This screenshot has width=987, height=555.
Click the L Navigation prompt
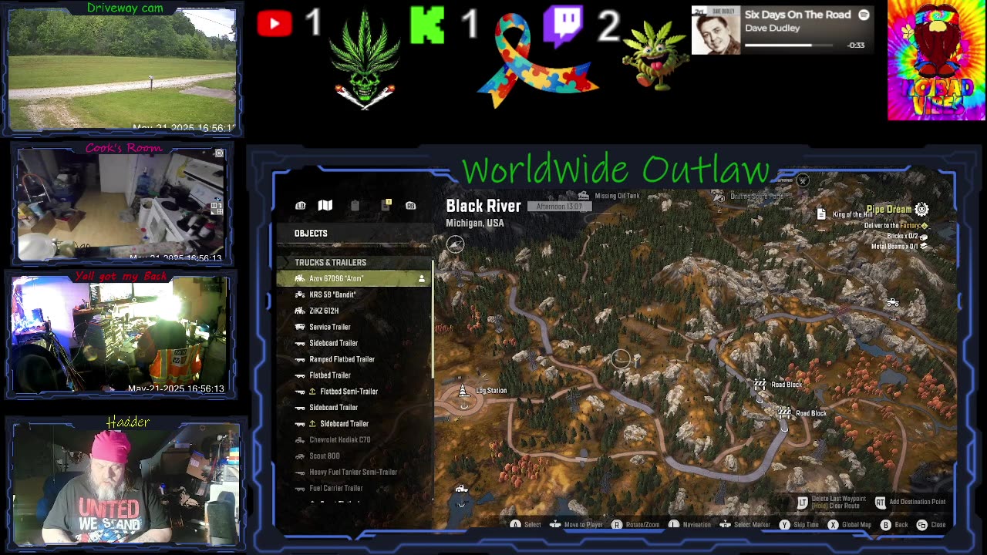[x=689, y=525]
